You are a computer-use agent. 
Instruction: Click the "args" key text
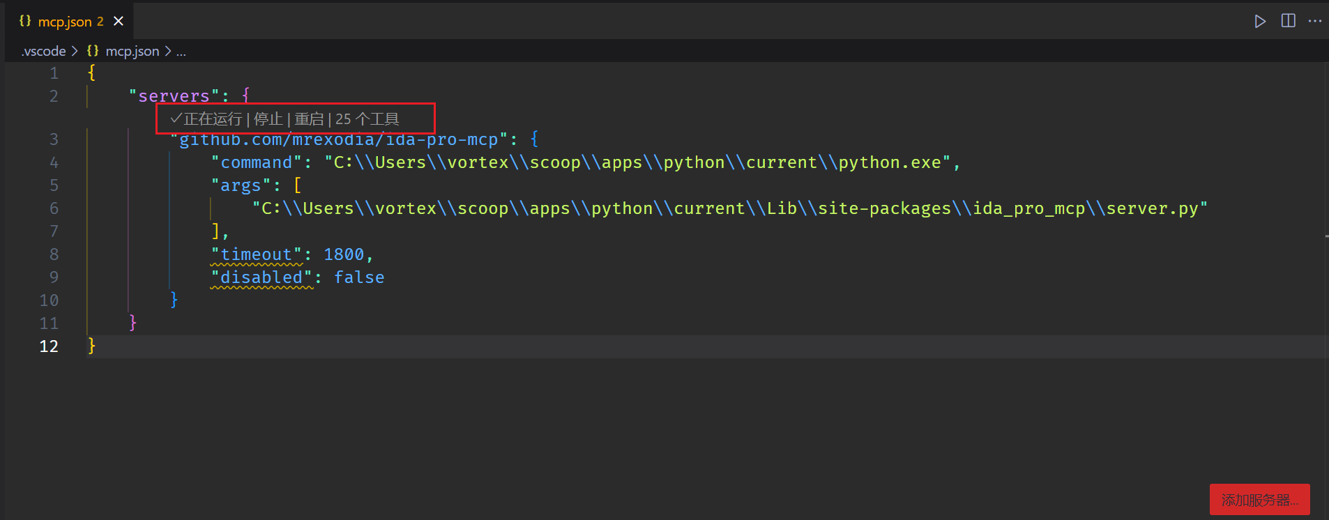tap(241, 185)
